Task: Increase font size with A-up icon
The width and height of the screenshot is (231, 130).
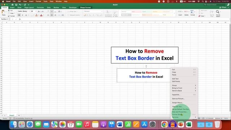Action: tap(39, 11)
